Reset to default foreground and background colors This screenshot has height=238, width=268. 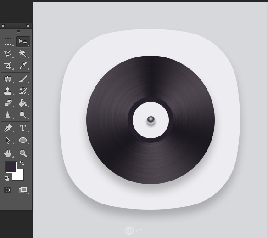click(x=7, y=179)
